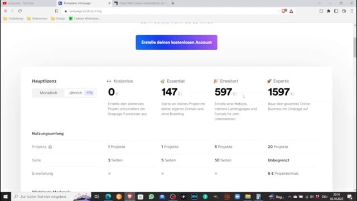The image size is (357, 201).
Task: Open the browser hamburger menu
Action: (352, 11)
